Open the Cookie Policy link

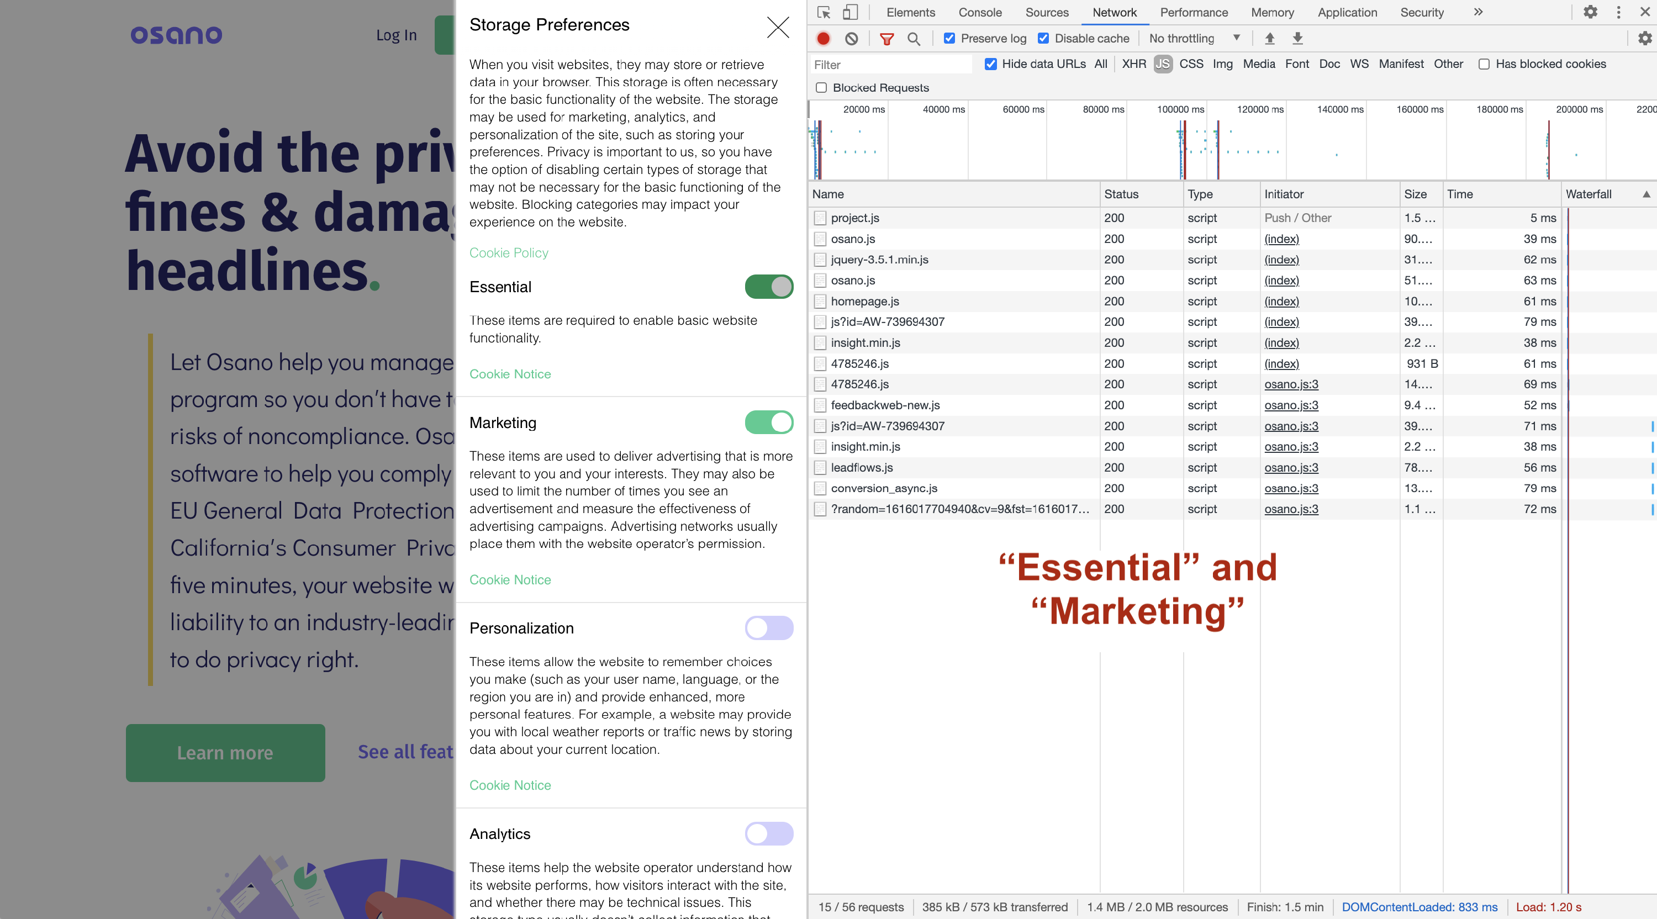[x=508, y=253]
